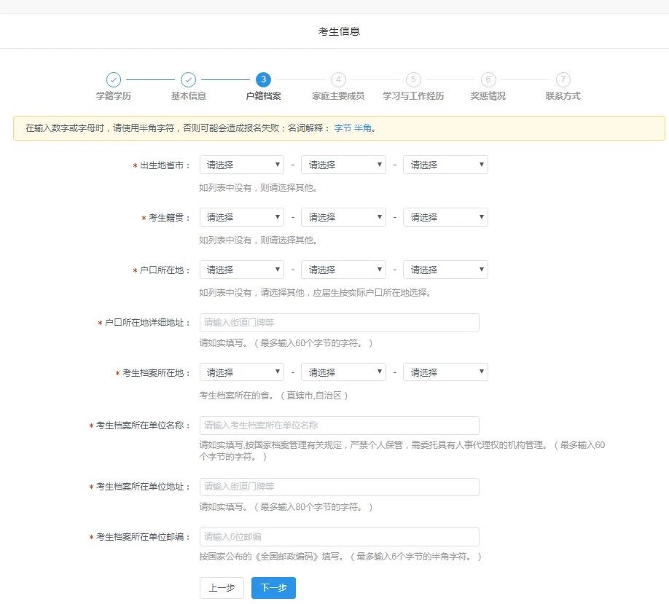This screenshot has height=604, width=669.
Task: Click the 户口所在地详细地址 input field
Action: [340, 322]
